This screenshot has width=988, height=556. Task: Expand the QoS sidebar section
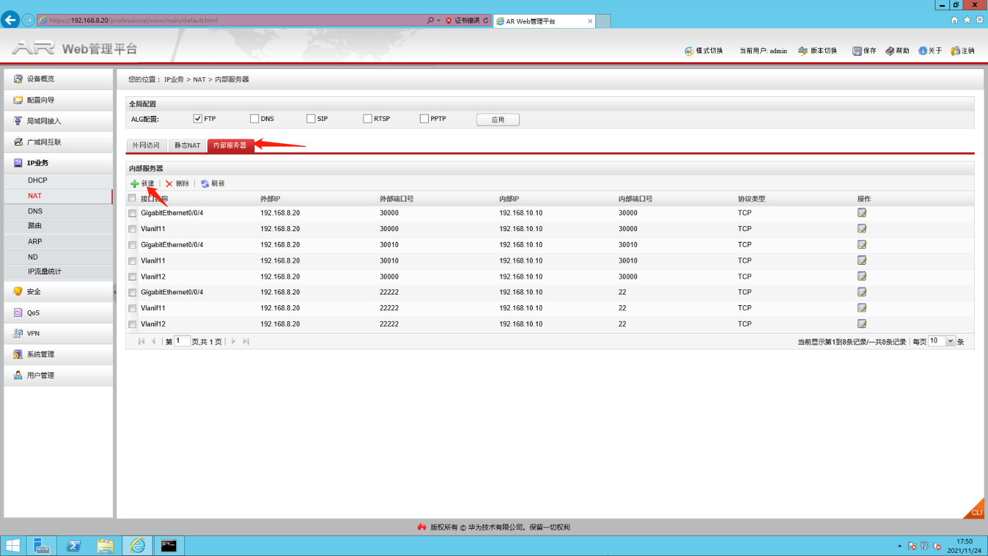point(58,313)
